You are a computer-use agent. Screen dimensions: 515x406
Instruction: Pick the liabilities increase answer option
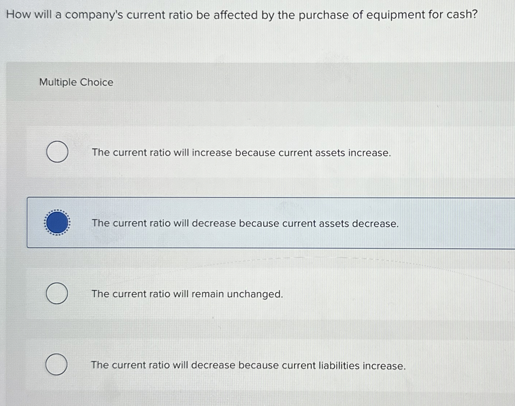pos(249,365)
